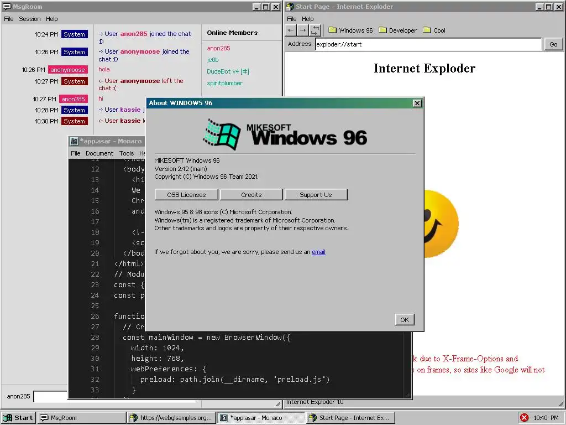Open the Help menu in MsgRoom
Image resolution: width=566 pixels, height=425 pixels.
coord(51,19)
